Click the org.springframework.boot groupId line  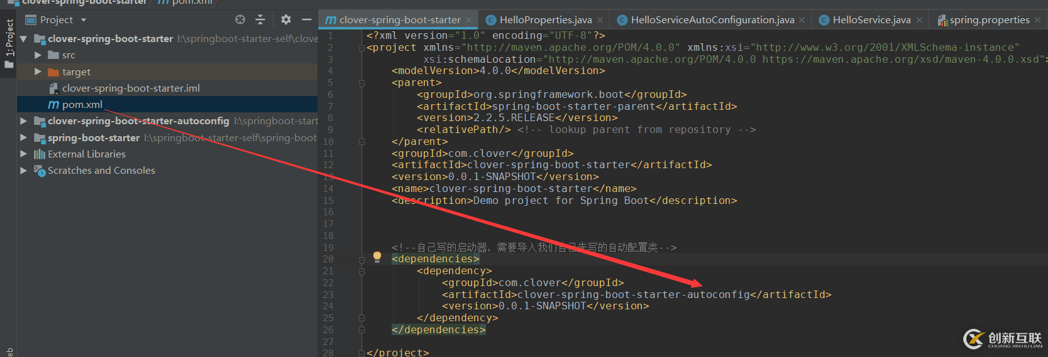point(551,95)
